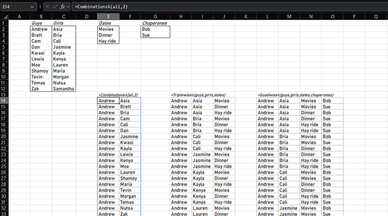Click cell containing Hay ride in Dates
The width and height of the screenshot is (388, 216).
click(108, 41)
